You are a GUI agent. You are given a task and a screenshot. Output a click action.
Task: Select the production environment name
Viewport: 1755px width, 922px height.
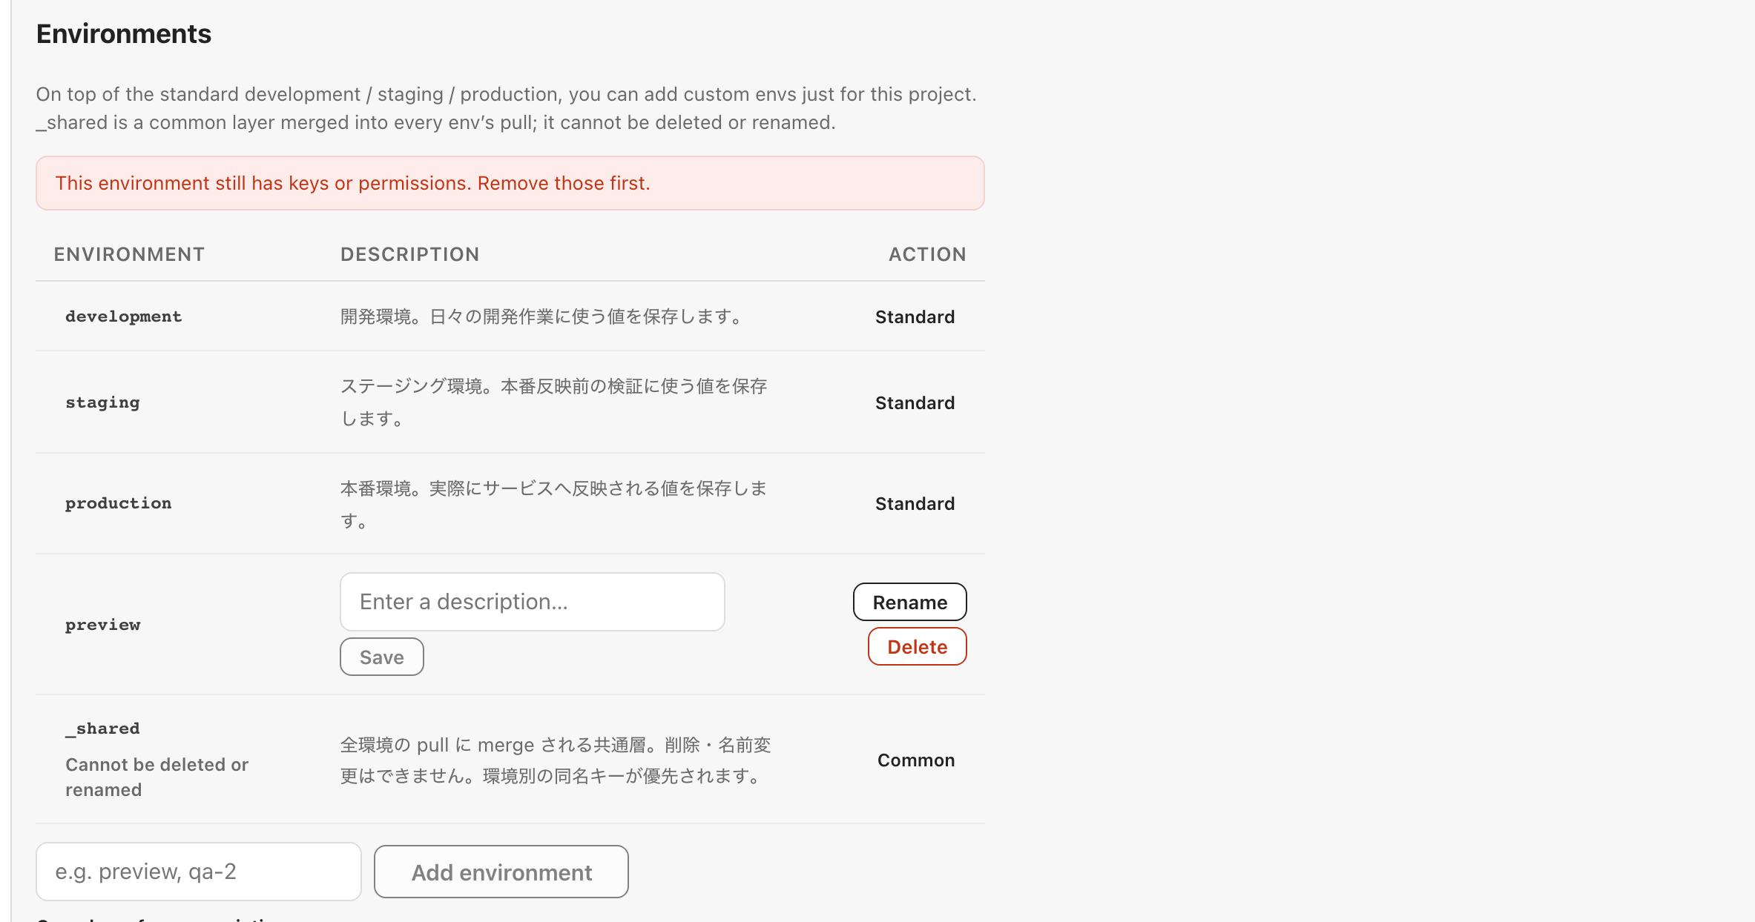pyautogui.click(x=118, y=503)
